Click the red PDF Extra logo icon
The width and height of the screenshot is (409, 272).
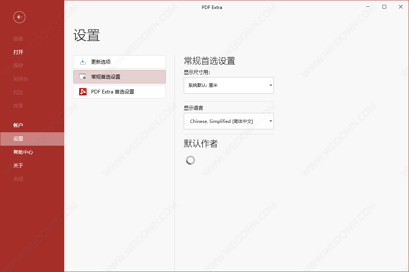83,92
